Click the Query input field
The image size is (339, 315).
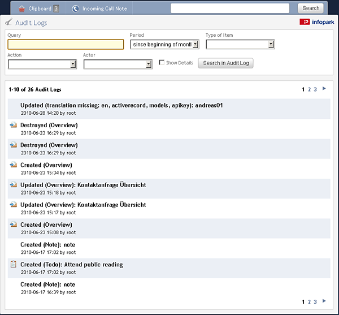click(66, 44)
